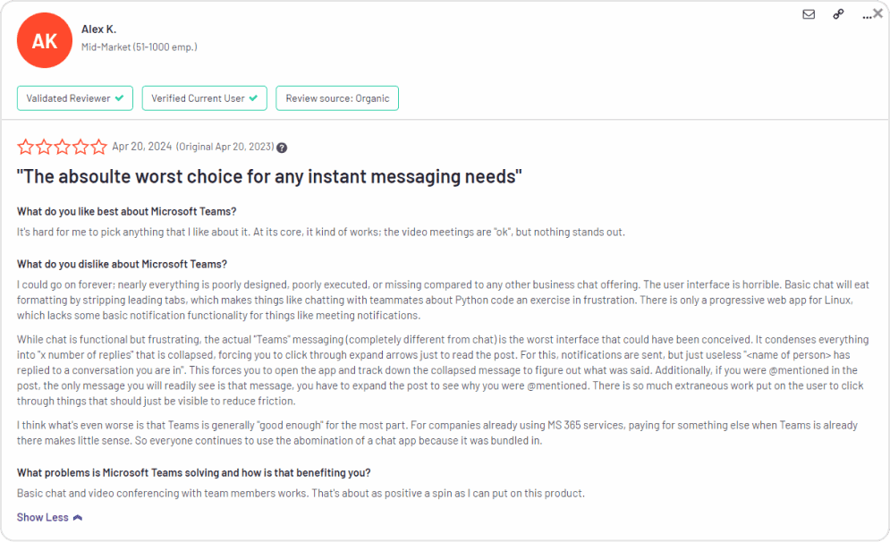
Task: Click the Show Less link
Action: click(x=42, y=517)
